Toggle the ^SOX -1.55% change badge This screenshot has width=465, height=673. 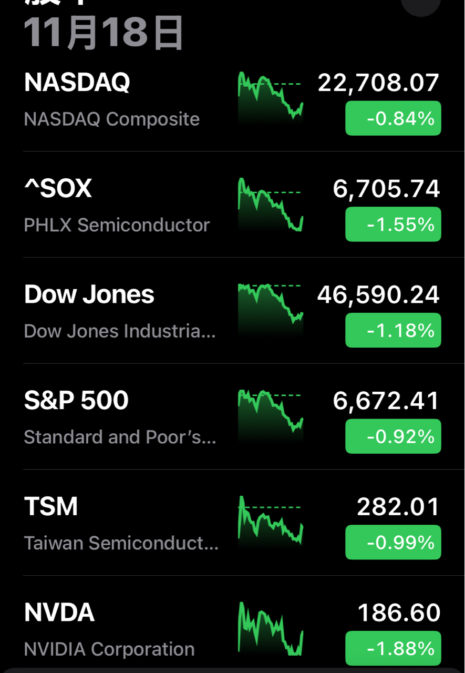[393, 225]
